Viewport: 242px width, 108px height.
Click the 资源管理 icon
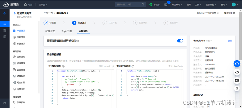tap(14, 63)
